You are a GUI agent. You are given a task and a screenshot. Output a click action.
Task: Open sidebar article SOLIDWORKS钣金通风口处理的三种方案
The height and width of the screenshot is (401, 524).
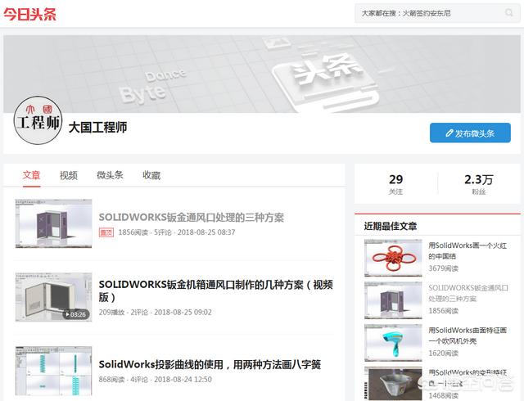468,293
